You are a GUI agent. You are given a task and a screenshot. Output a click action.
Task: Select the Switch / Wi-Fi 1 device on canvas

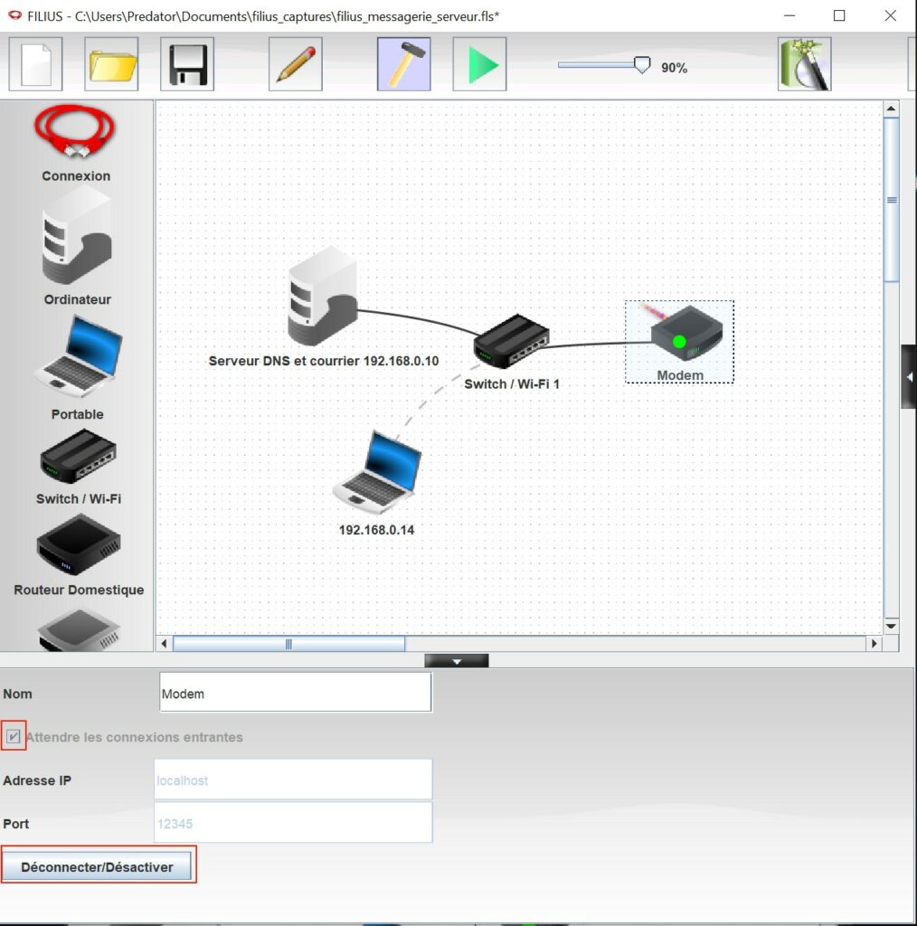pyautogui.click(x=511, y=341)
